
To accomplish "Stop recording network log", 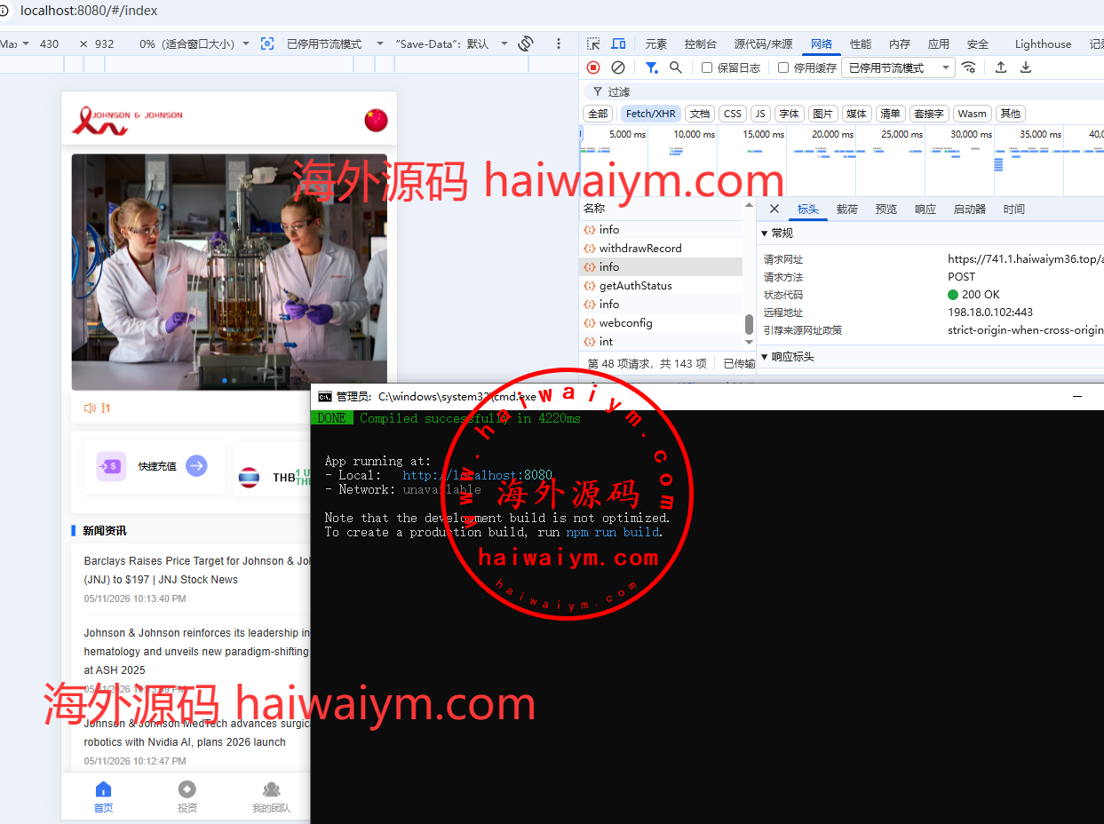I will (x=593, y=67).
